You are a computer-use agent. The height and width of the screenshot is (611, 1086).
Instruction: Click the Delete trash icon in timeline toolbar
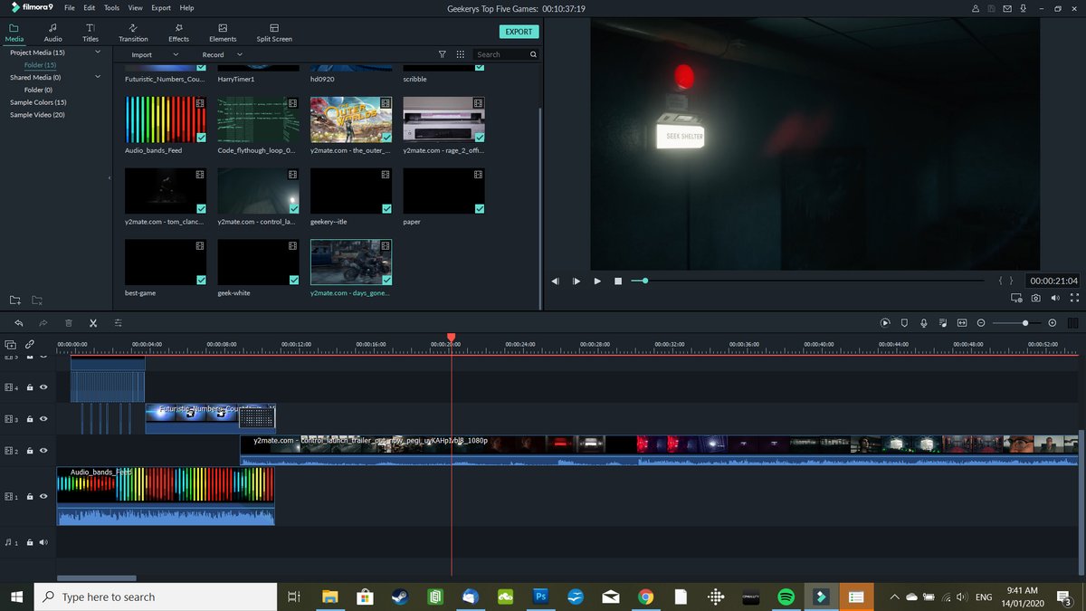coord(69,323)
